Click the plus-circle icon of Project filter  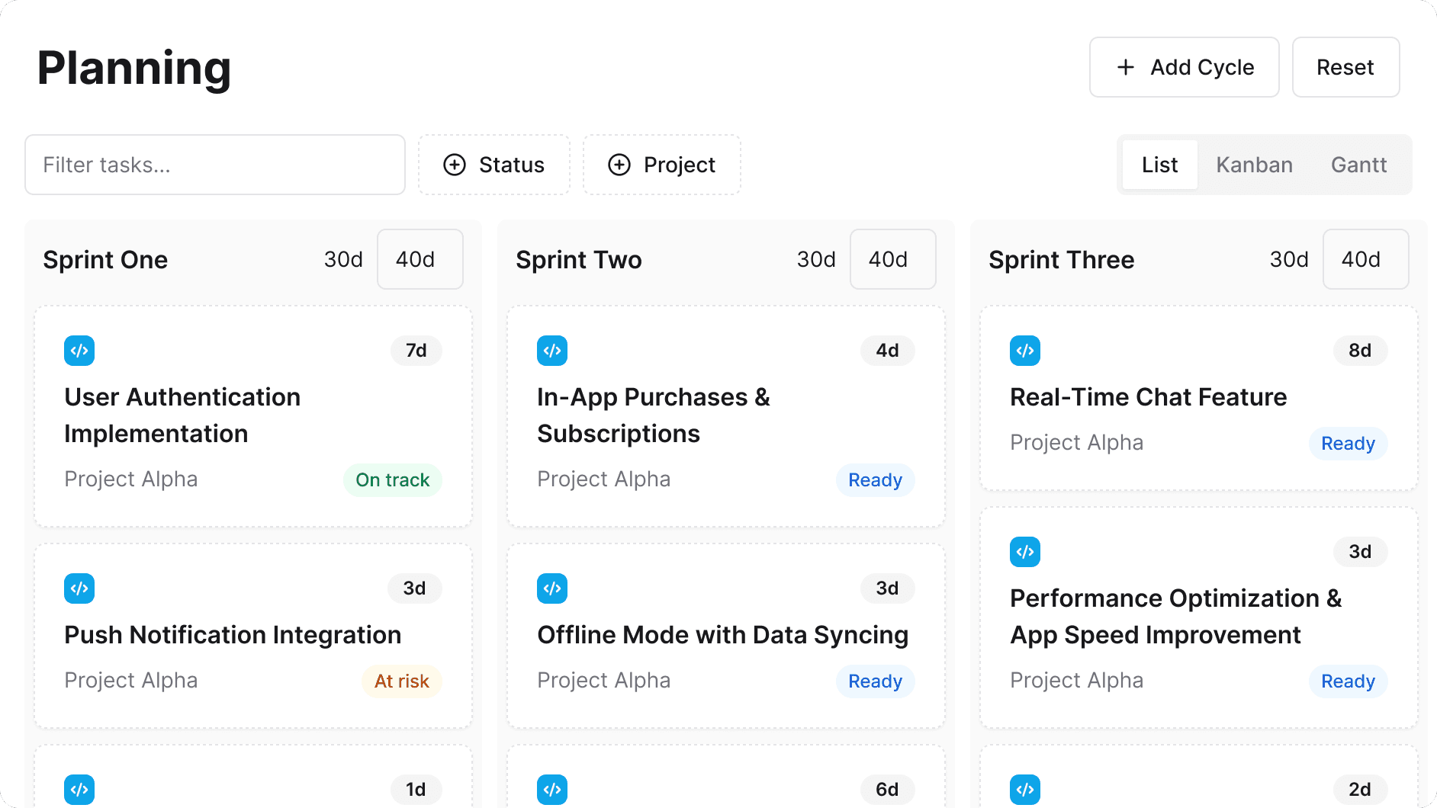[619, 165]
